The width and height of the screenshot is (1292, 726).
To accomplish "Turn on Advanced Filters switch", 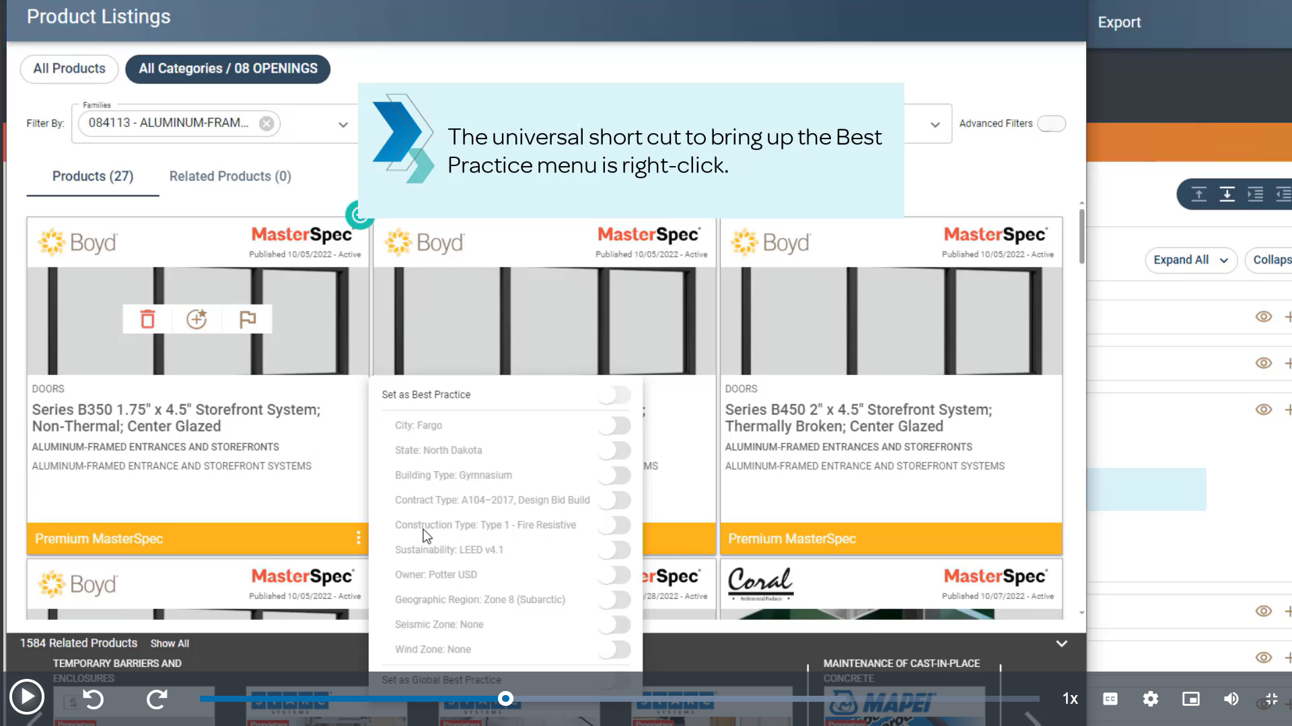I will click(1051, 124).
